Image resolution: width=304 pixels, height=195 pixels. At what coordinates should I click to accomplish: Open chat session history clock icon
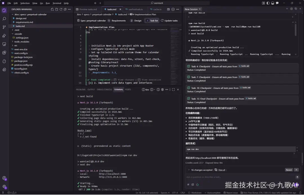coord(296,9)
